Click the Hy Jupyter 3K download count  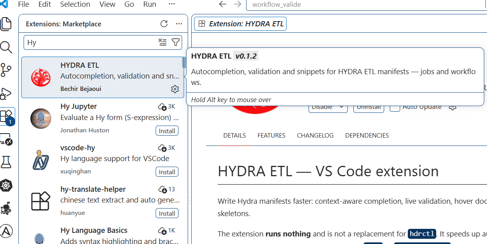point(167,106)
